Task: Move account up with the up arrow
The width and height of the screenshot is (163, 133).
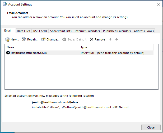Action: 110,39
